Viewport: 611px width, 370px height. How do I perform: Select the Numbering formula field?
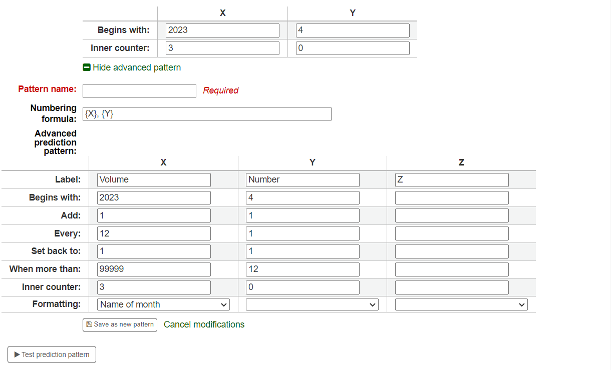(207, 113)
